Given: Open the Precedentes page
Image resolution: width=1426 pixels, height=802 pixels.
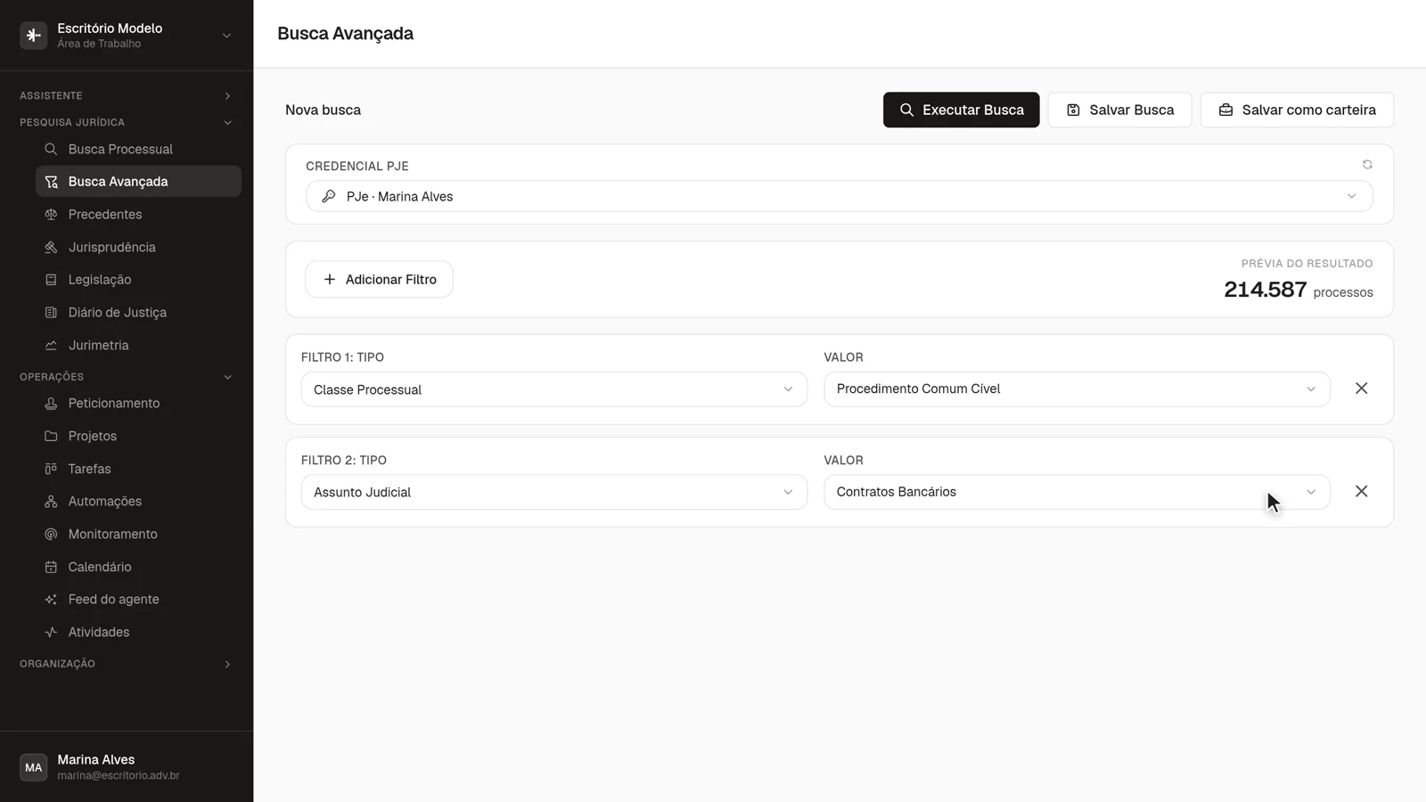Looking at the screenshot, I should tap(138, 215).
